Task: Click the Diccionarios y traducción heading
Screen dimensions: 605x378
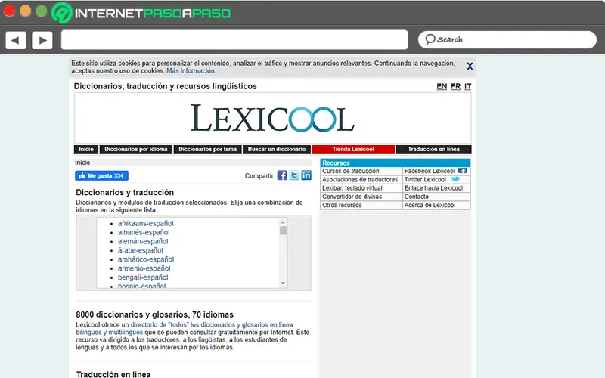Action: click(x=125, y=192)
